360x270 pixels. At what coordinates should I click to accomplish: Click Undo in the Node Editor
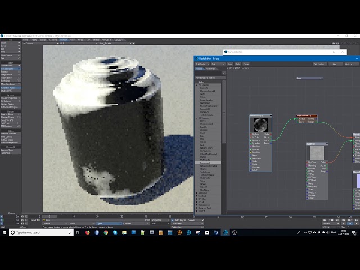230,64
